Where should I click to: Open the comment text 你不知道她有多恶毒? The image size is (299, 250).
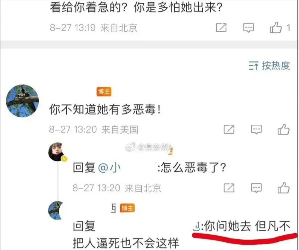coord(105,110)
